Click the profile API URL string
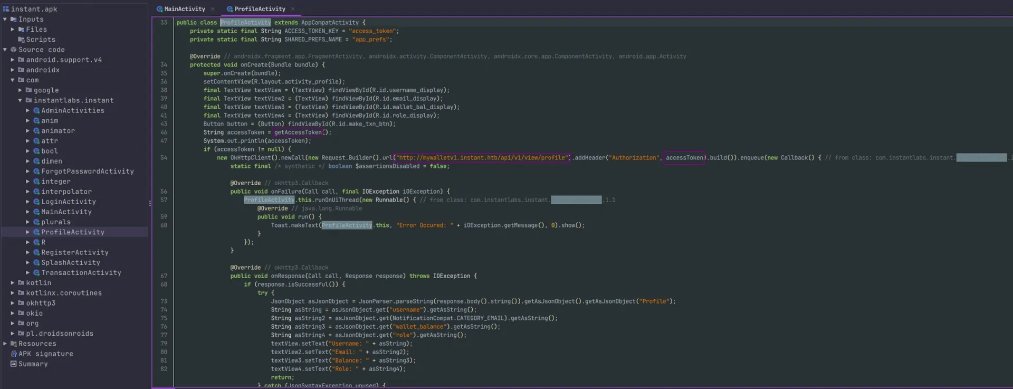The width and height of the screenshot is (1013, 389). point(482,158)
